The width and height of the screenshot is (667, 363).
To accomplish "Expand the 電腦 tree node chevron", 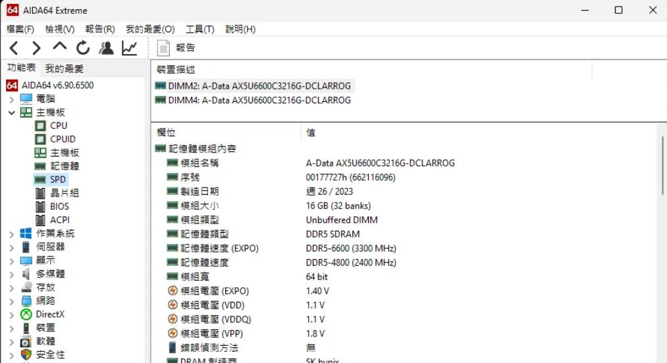I will point(11,99).
